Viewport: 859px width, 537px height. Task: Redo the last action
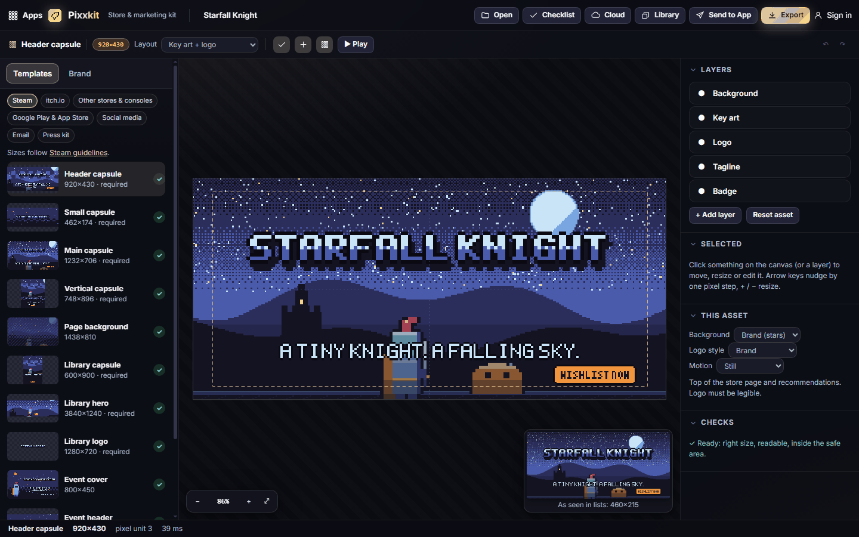coord(842,44)
